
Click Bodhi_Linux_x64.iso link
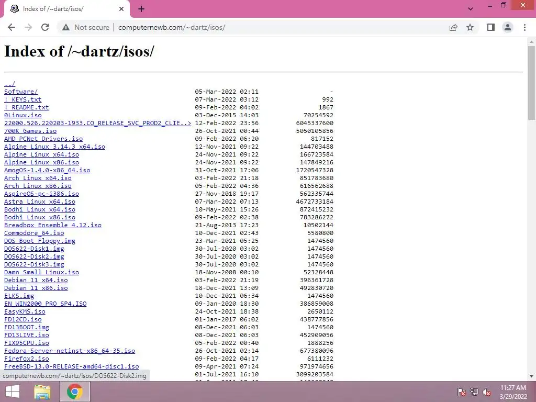coord(40,209)
